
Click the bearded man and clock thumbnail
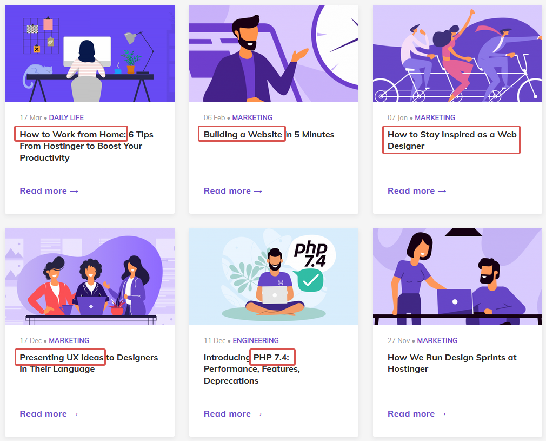(x=274, y=54)
